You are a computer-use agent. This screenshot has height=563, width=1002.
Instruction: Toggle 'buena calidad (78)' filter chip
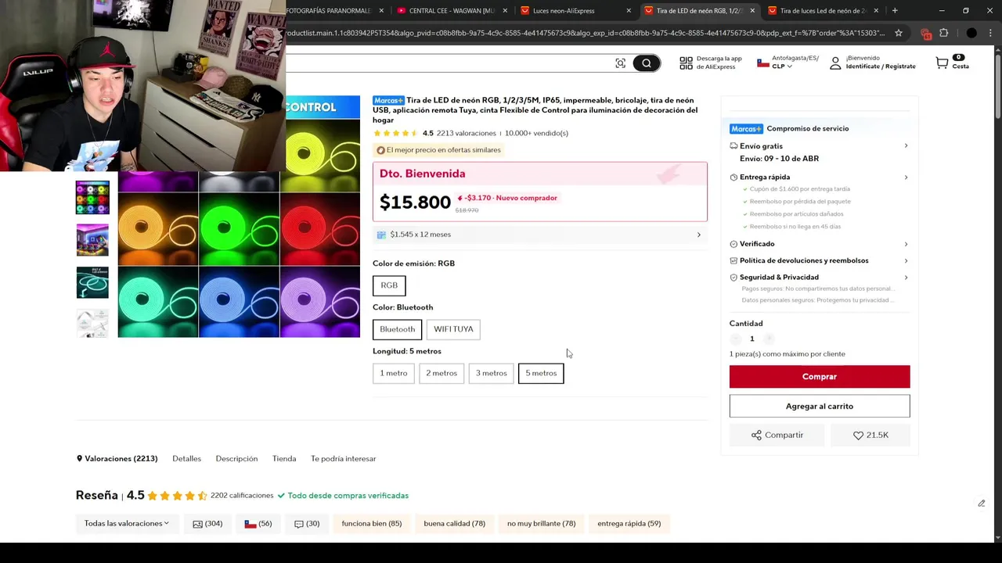pos(454,523)
